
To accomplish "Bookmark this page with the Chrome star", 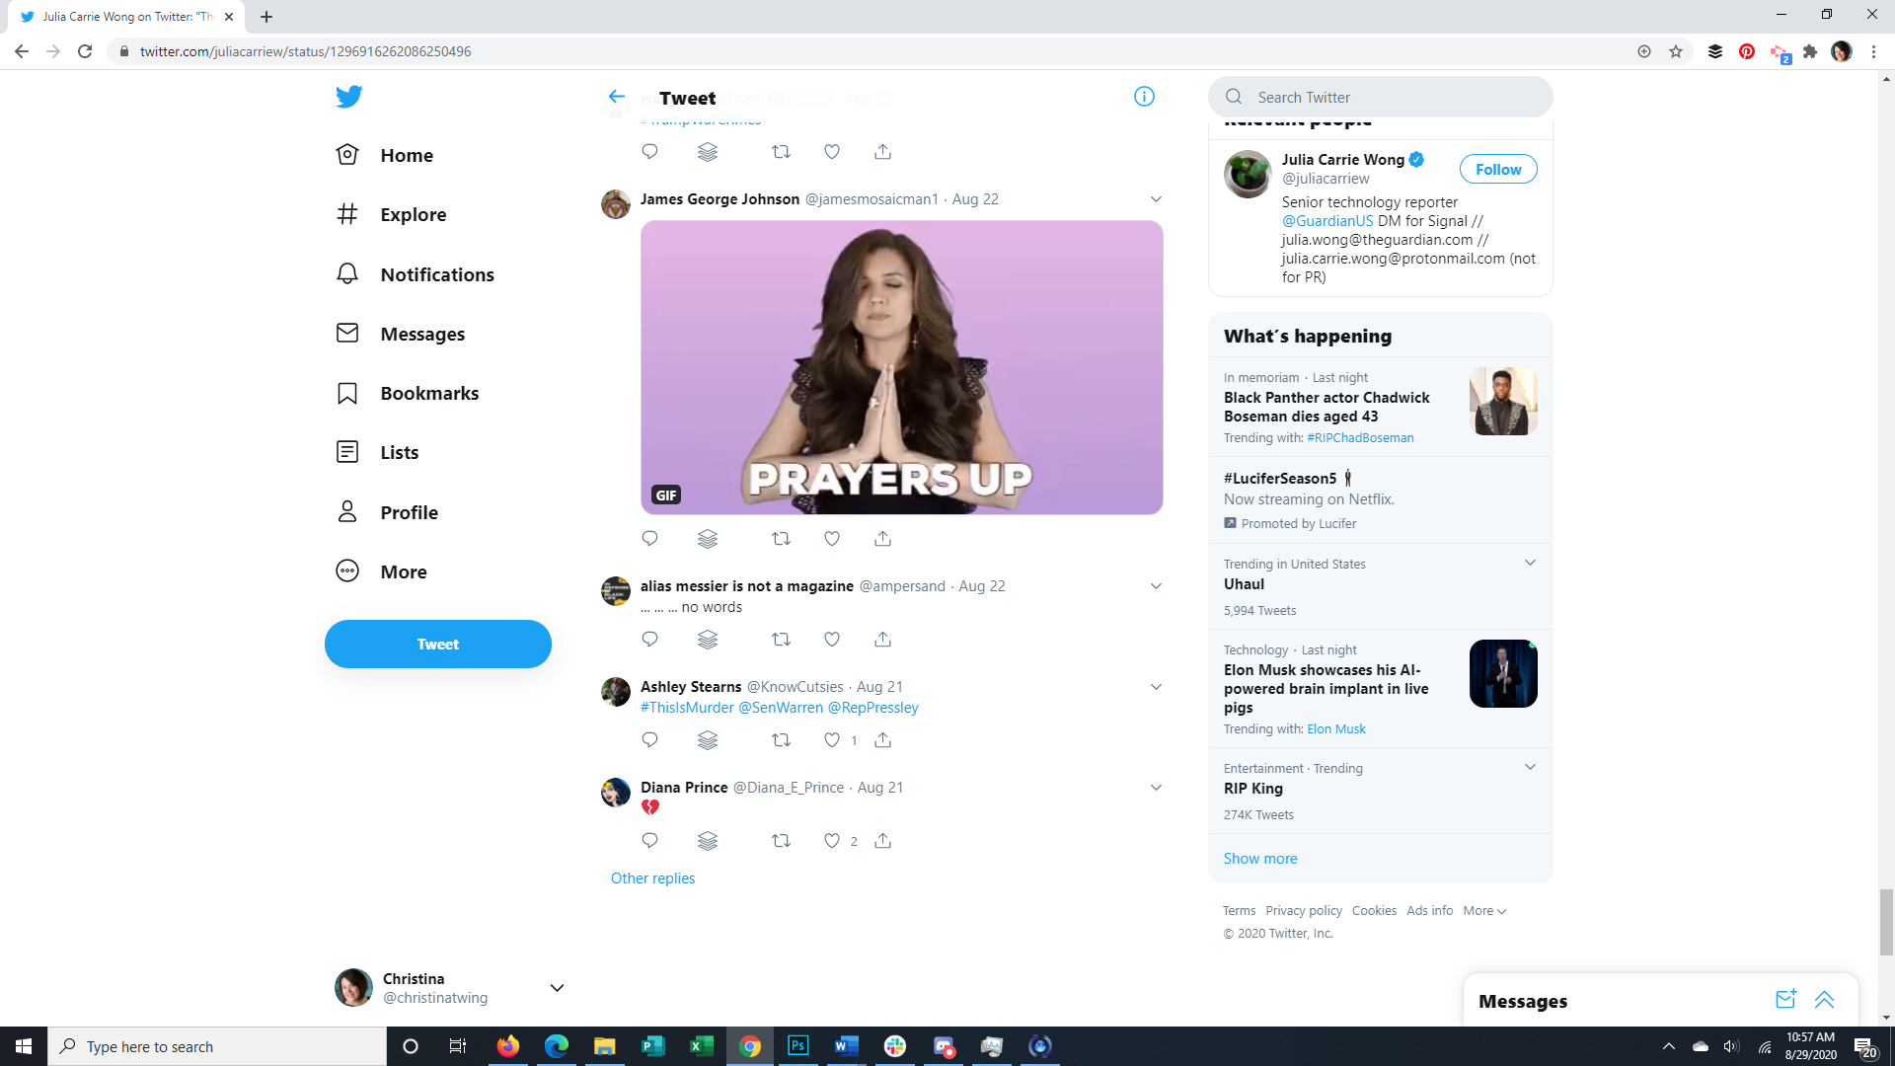I will [1676, 51].
